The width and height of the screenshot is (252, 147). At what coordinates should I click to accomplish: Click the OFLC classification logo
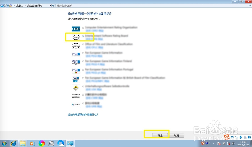click(x=76, y=46)
